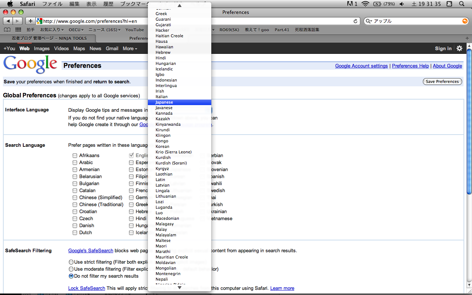The height and width of the screenshot is (295, 472).
Task: Tick Chinese (Simplified) checkbox
Action: pyautogui.click(x=75, y=198)
